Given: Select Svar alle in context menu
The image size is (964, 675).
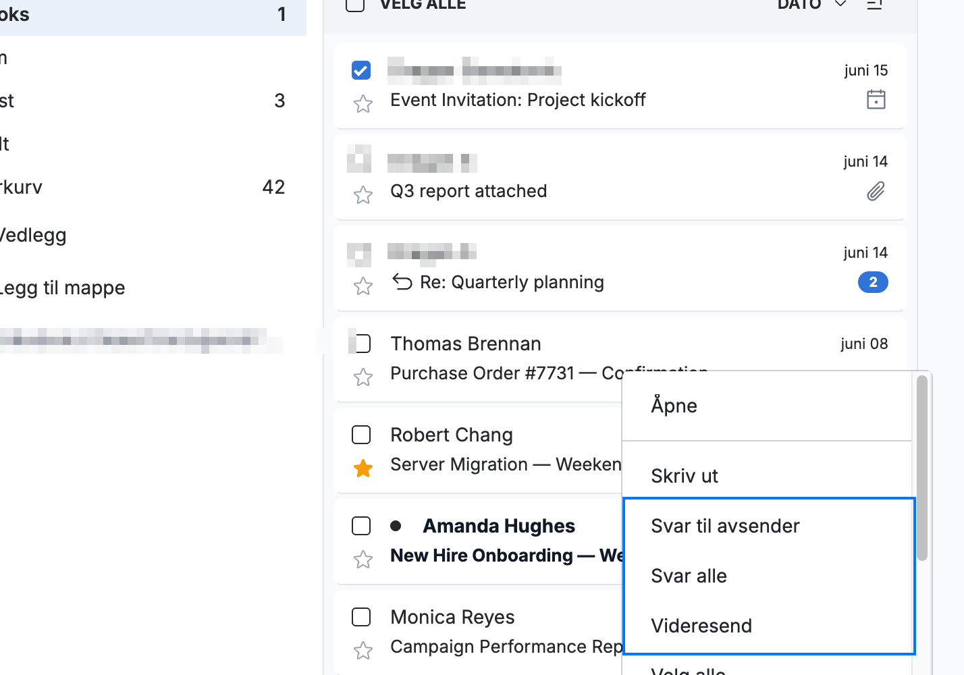Looking at the screenshot, I should coord(767,576).
